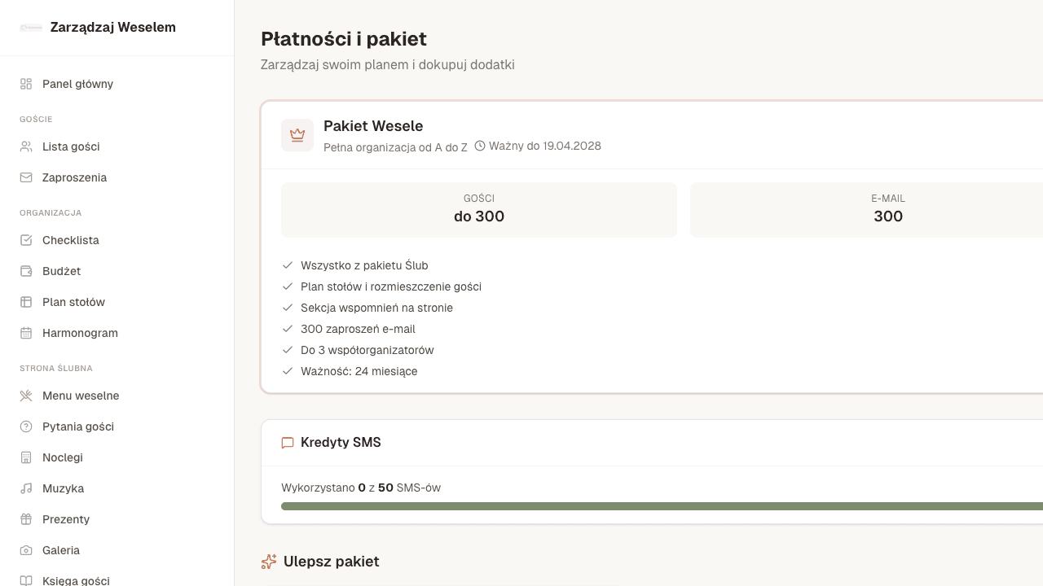Open Galeria using the picture icon
1043x586 pixels.
[25, 550]
